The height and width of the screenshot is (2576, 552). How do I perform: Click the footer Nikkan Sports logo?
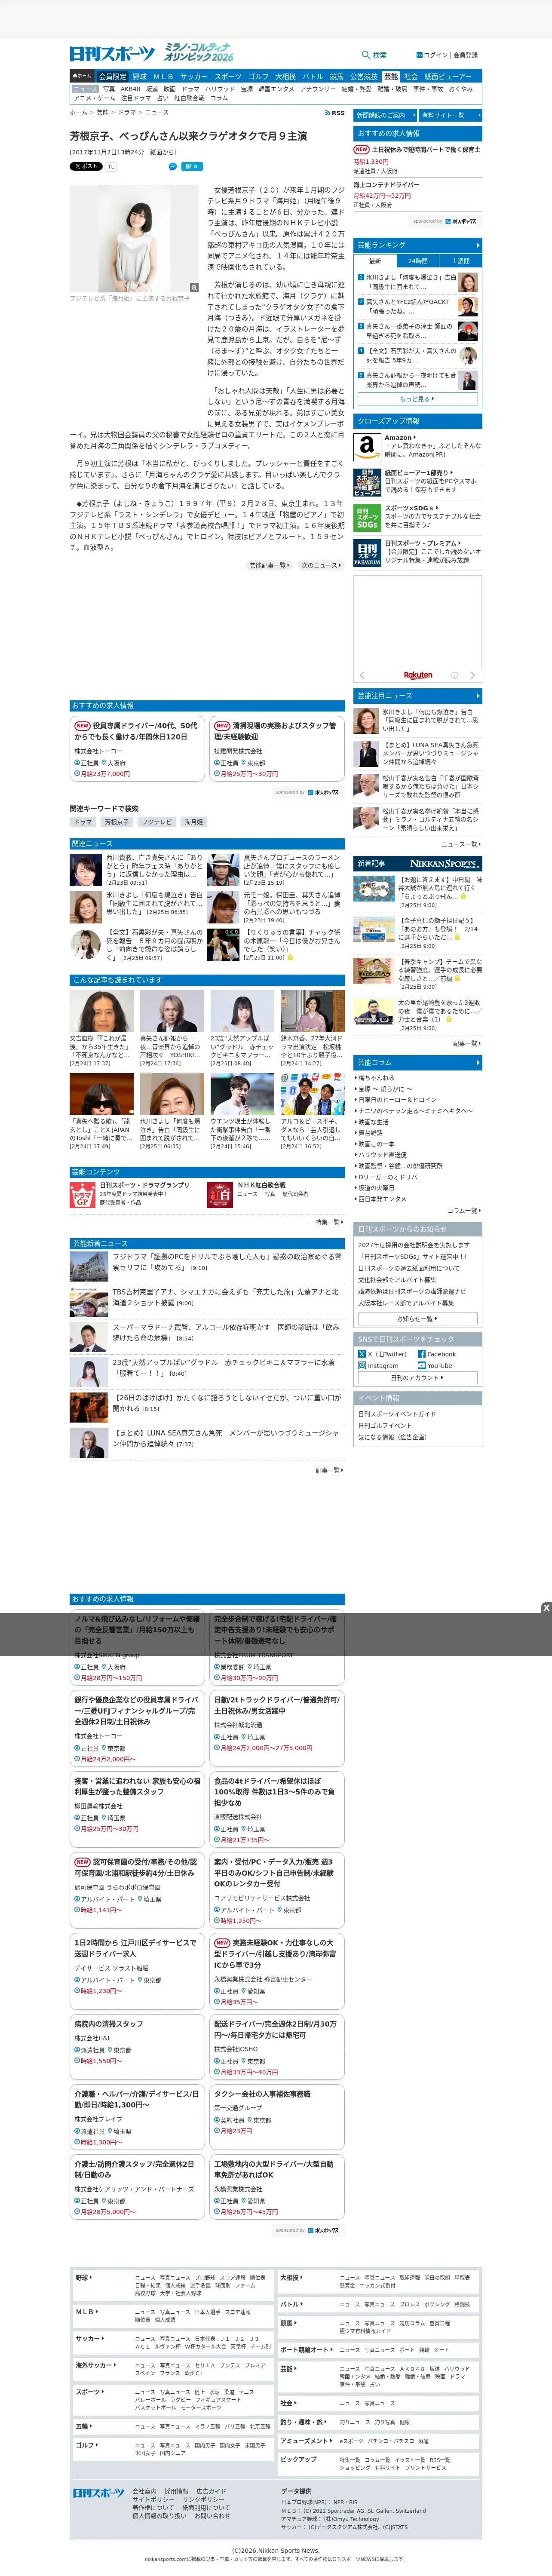(x=98, y=2493)
